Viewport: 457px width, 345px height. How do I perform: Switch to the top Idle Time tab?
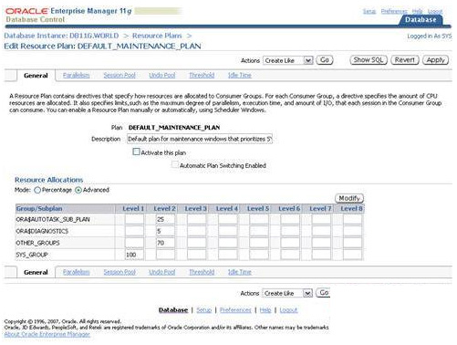click(x=240, y=75)
